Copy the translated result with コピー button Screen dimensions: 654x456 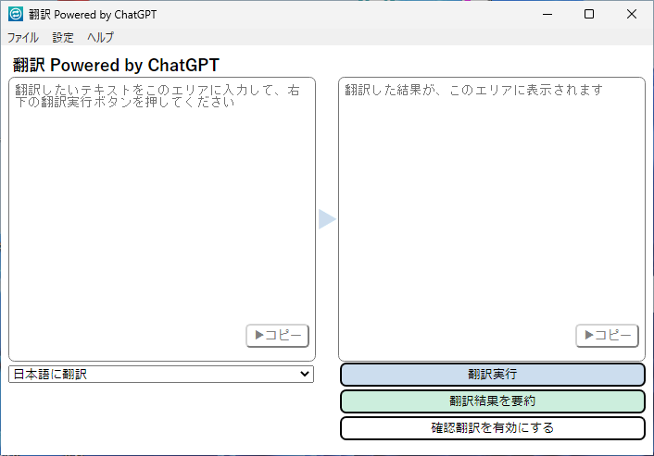(x=608, y=335)
